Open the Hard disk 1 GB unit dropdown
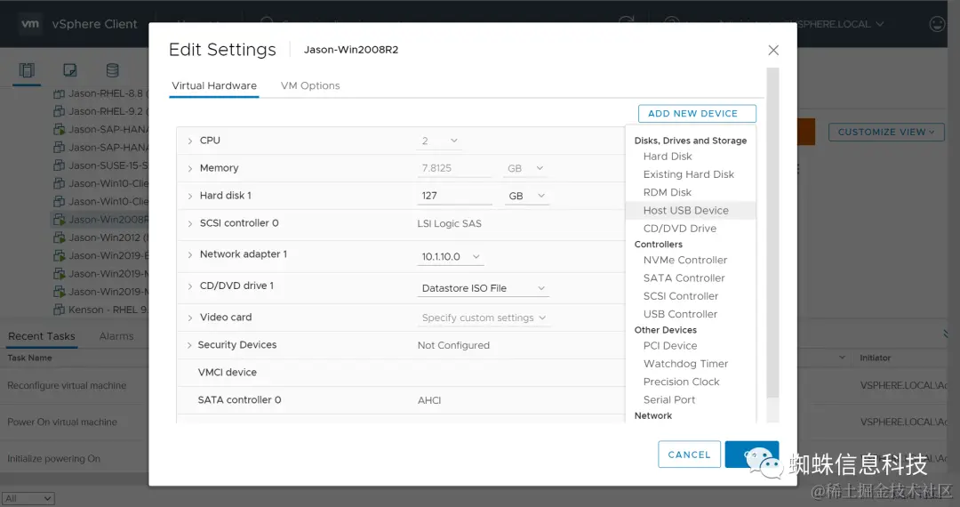This screenshot has width=960, height=507. 526,196
